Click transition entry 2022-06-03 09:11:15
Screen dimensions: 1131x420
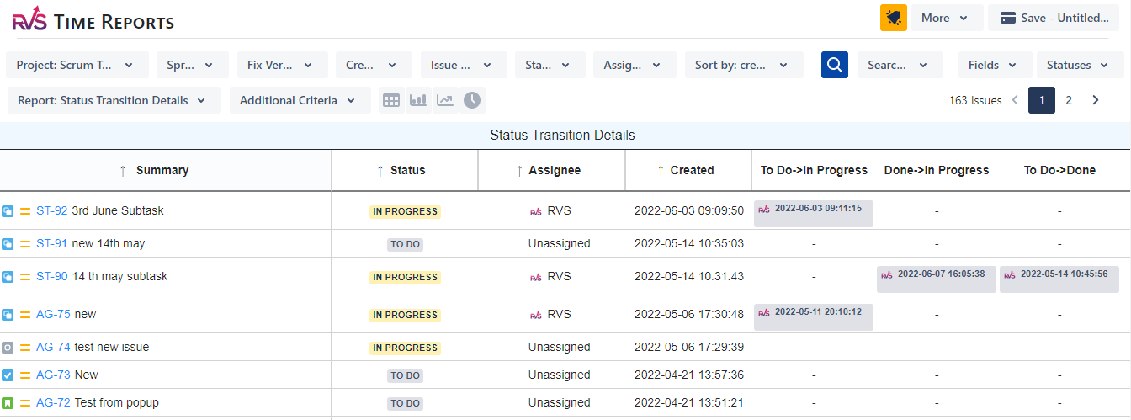pyautogui.click(x=814, y=214)
